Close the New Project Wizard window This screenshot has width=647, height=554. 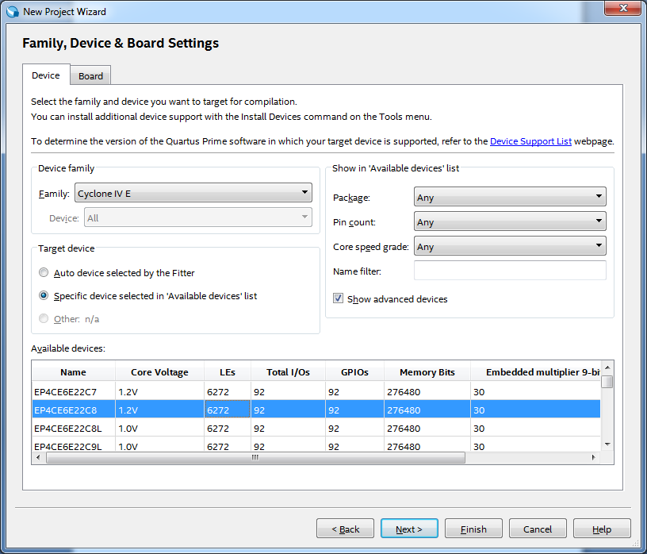click(x=623, y=8)
